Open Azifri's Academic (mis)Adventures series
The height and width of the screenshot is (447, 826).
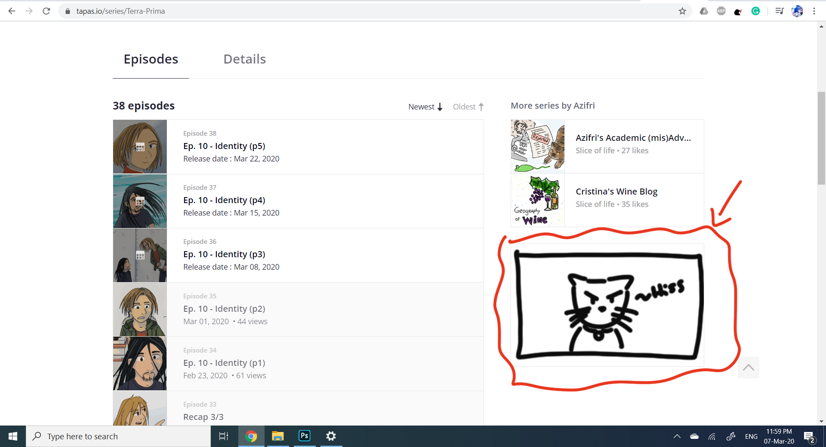(633, 138)
